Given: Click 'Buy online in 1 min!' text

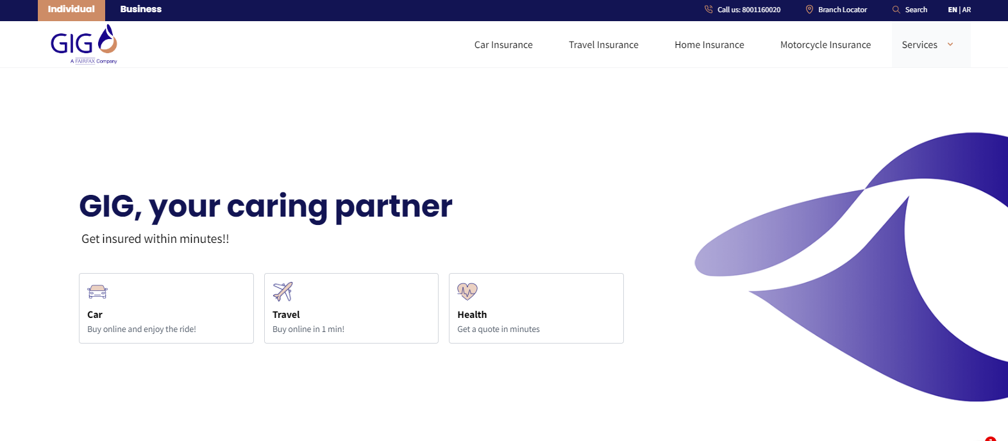Looking at the screenshot, I should pos(308,329).
